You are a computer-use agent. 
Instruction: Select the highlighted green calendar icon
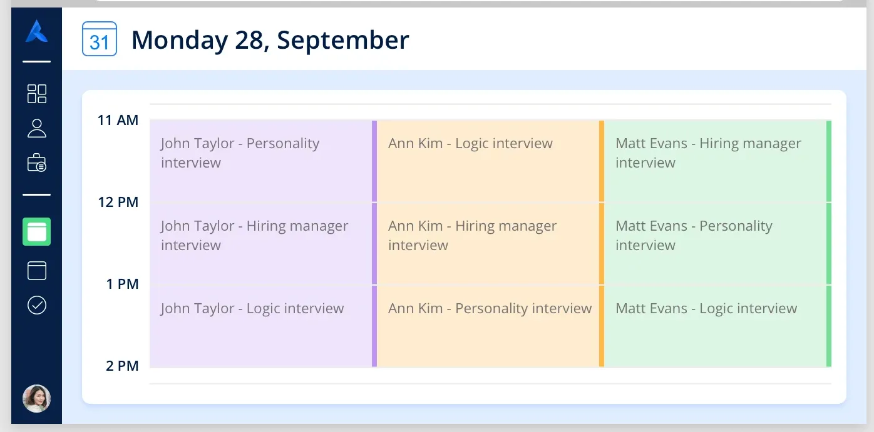[37, 231]
